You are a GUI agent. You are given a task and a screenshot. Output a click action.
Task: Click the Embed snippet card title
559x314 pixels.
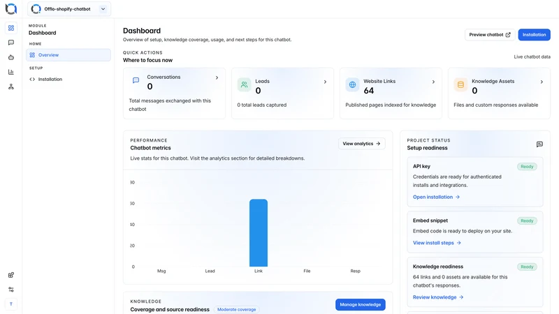pos(430,220)
